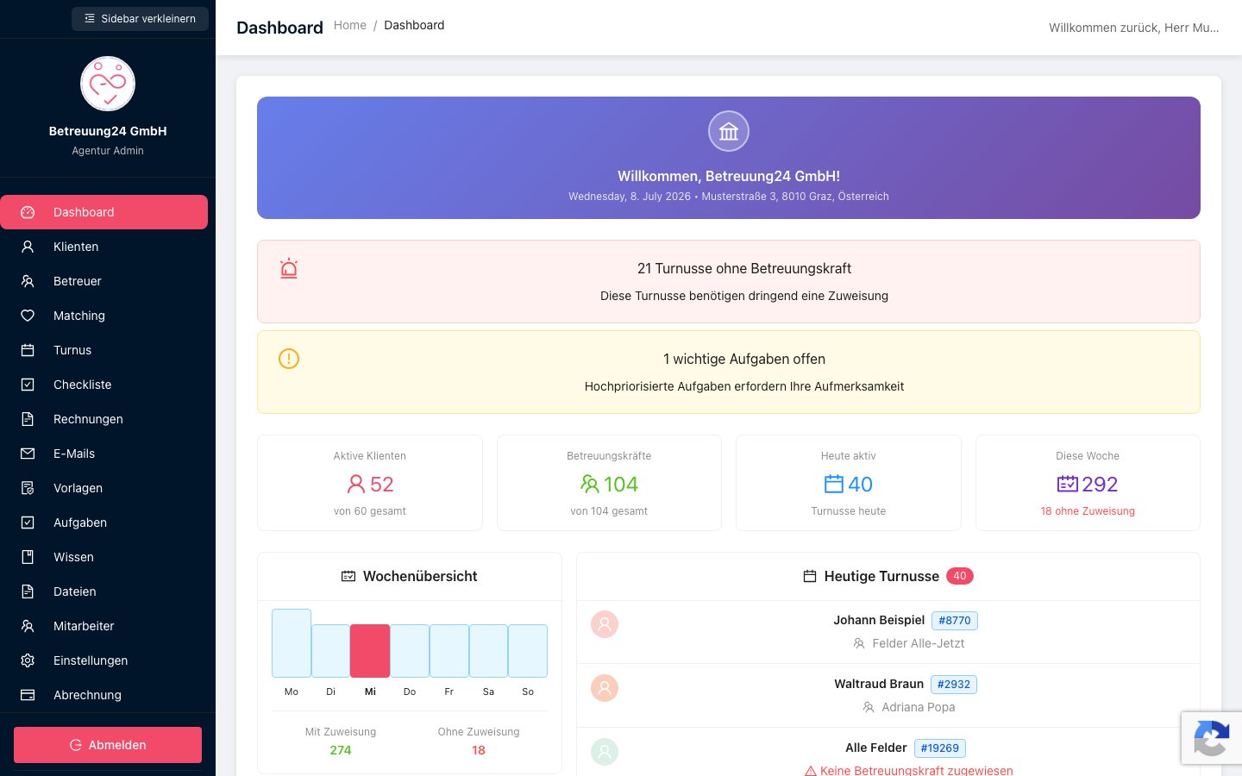Screen dimensions: 1242x776
Task: Click the Aktive Klienten stat card
Action: coord(370,483)
